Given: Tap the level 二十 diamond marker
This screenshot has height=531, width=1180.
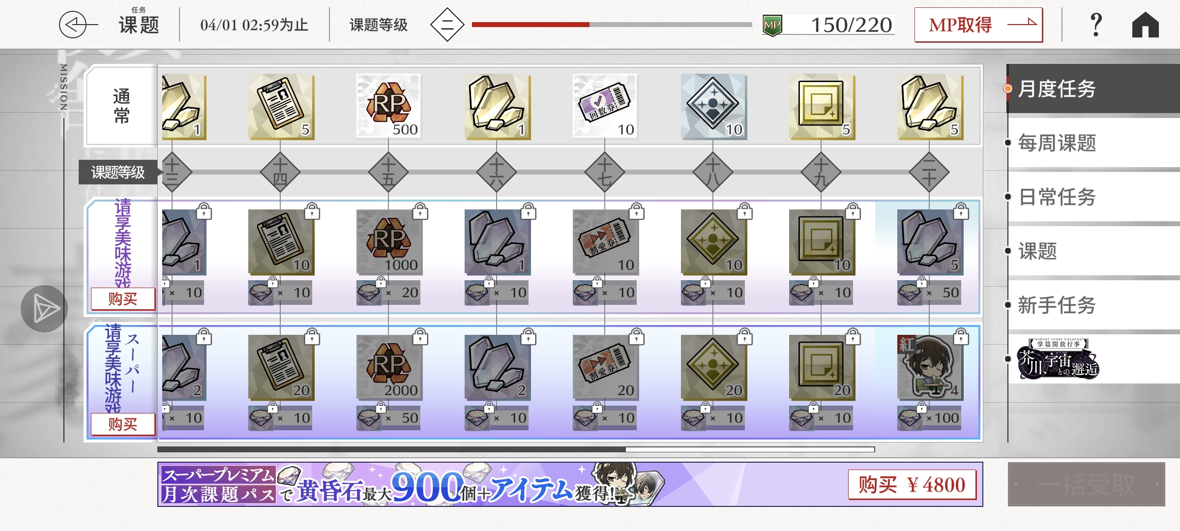Looking at the screenshot, I should pyautogui.click(x=929, y=172).
